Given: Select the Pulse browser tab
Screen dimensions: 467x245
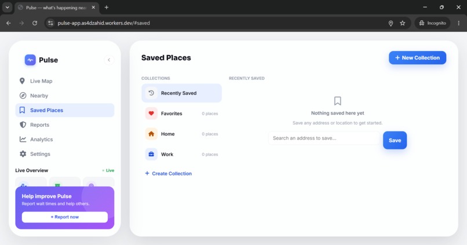Looking at the screenshot, I should tap(57, 8).
